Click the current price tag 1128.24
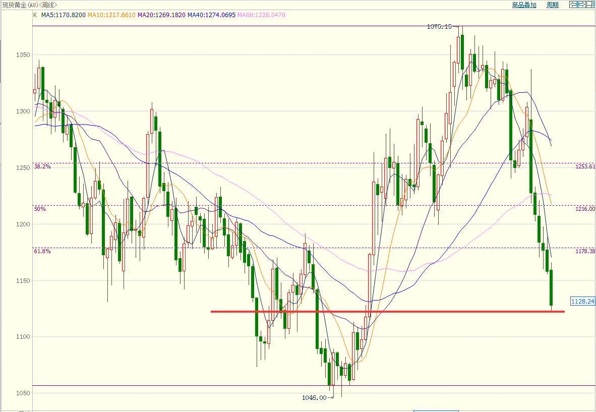 click(x=583, y=302)
